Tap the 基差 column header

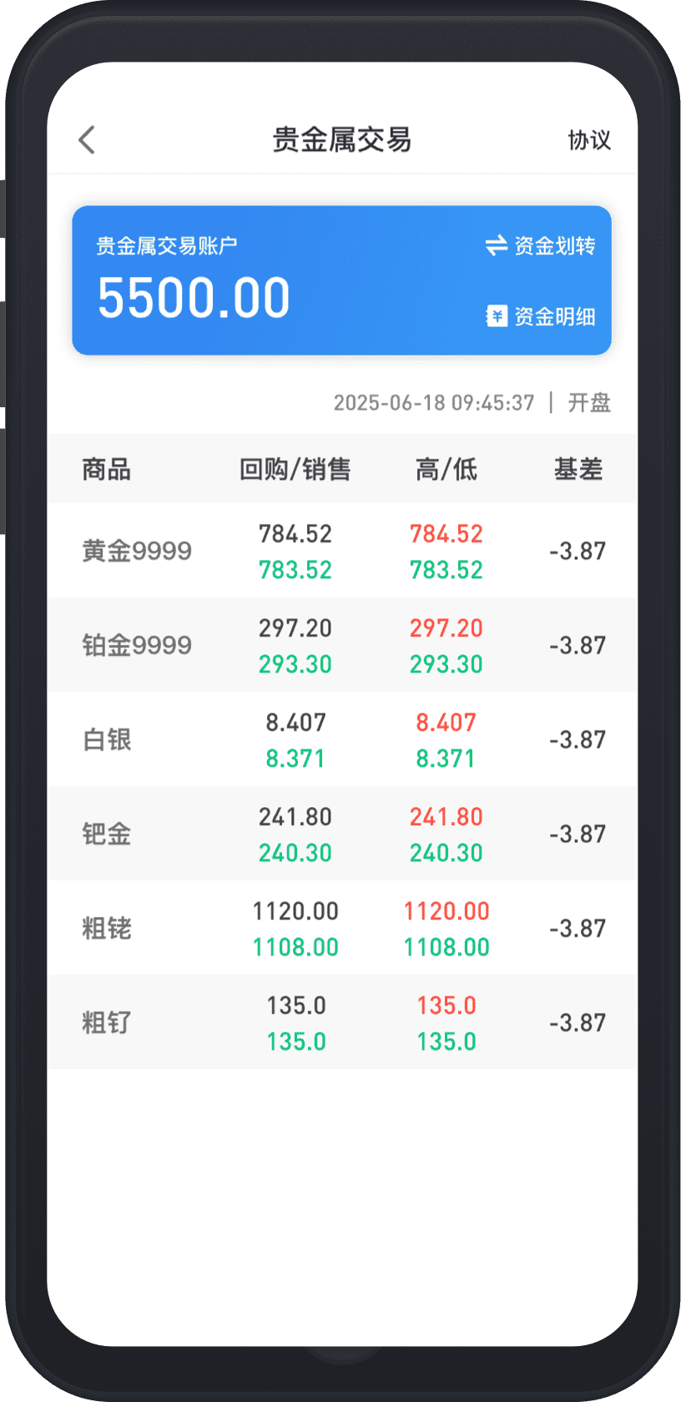tap(578, 469)
